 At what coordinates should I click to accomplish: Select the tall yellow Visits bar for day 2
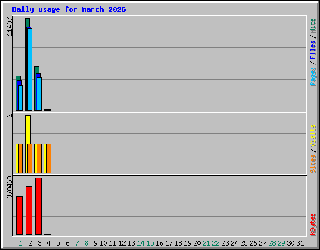tap(28, 129)
